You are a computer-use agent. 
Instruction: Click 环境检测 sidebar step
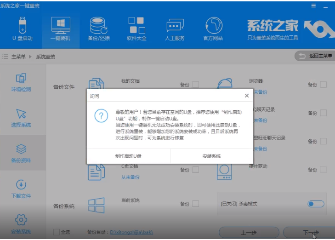21,82
